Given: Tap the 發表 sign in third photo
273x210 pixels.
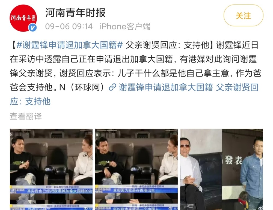Looking at the screenshot, I should click(x=233, y=160).
